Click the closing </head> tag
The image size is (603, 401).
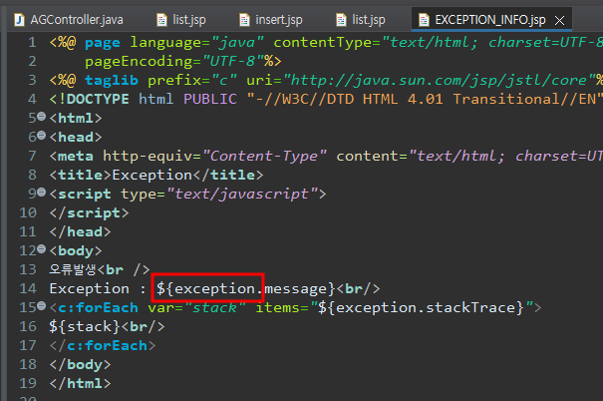tap(80, 232)
